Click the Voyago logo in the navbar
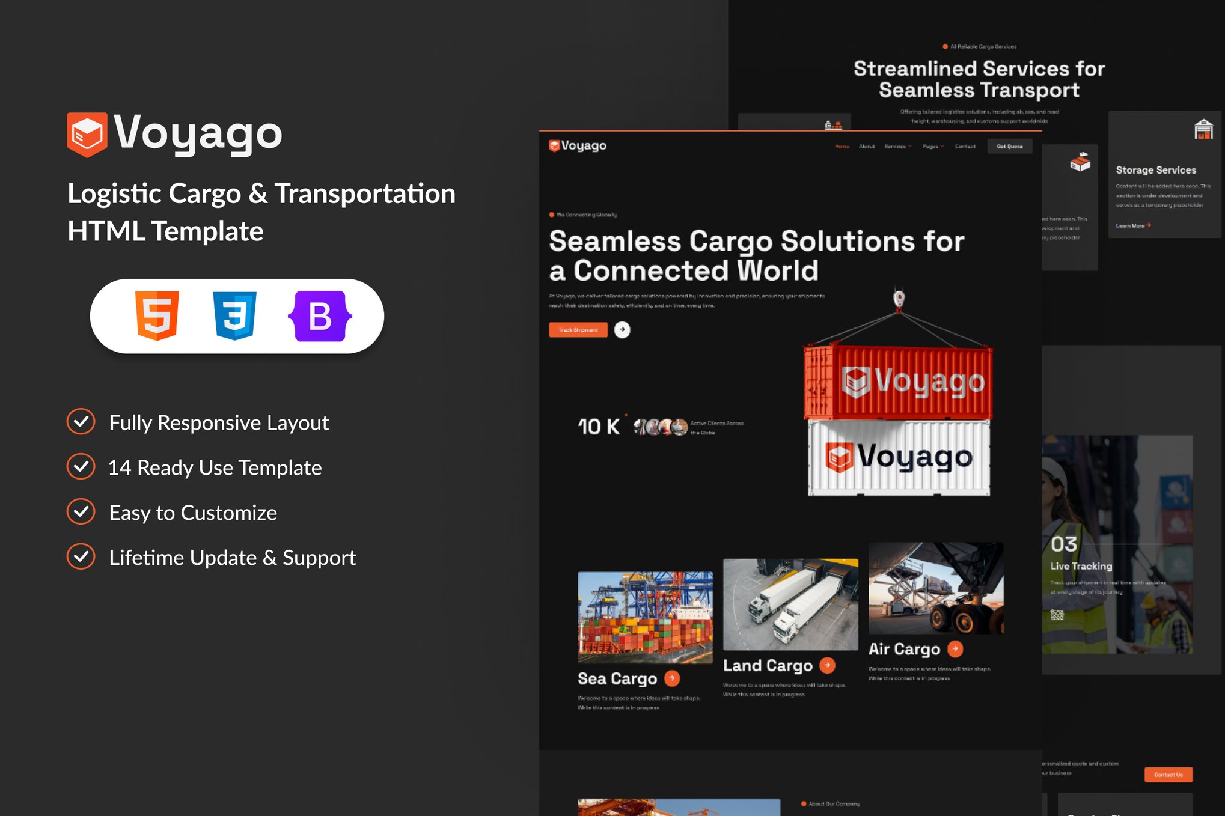Screen dimensions: 1225x816 (578, 145)
